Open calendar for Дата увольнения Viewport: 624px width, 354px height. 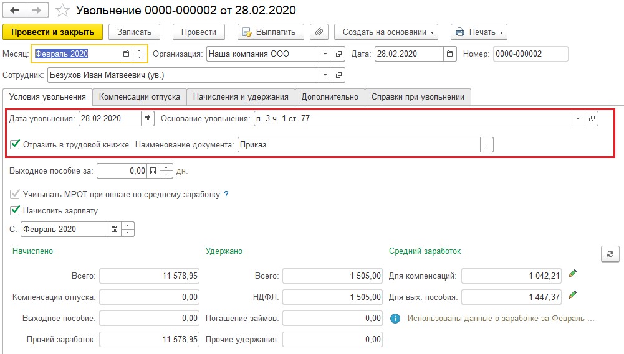pos(147,118)
